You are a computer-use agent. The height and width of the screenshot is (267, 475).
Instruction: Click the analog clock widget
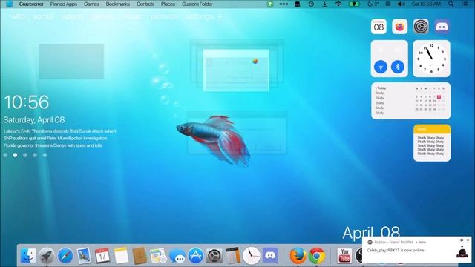[x=431, y=59]
